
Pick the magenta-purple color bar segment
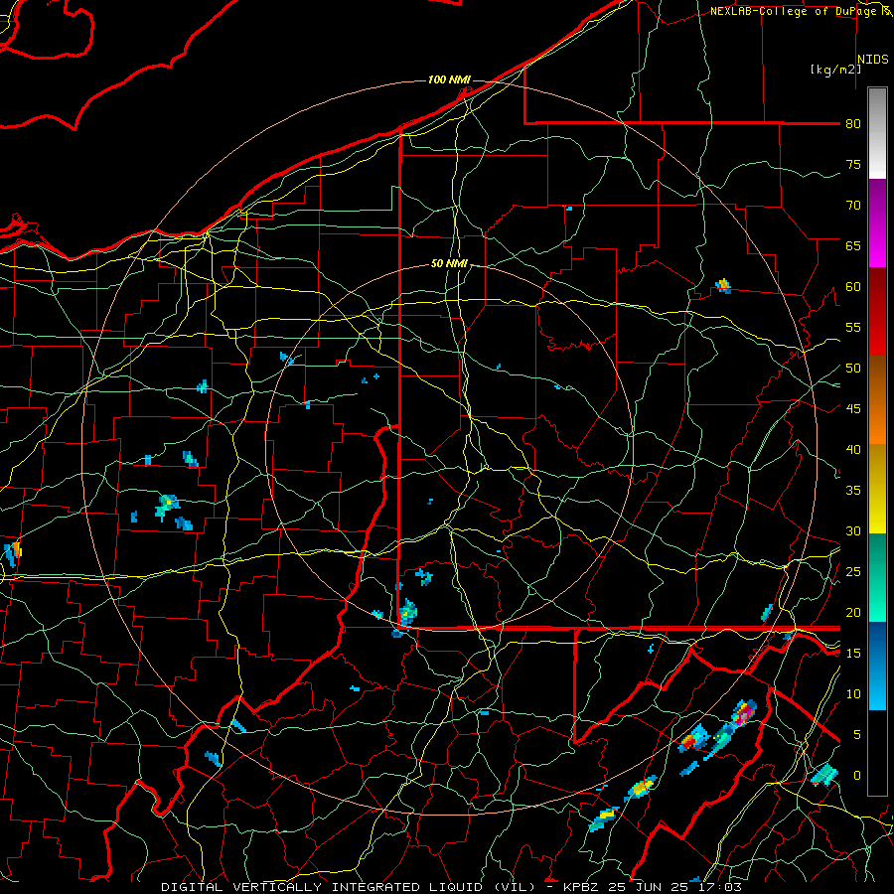877,223
